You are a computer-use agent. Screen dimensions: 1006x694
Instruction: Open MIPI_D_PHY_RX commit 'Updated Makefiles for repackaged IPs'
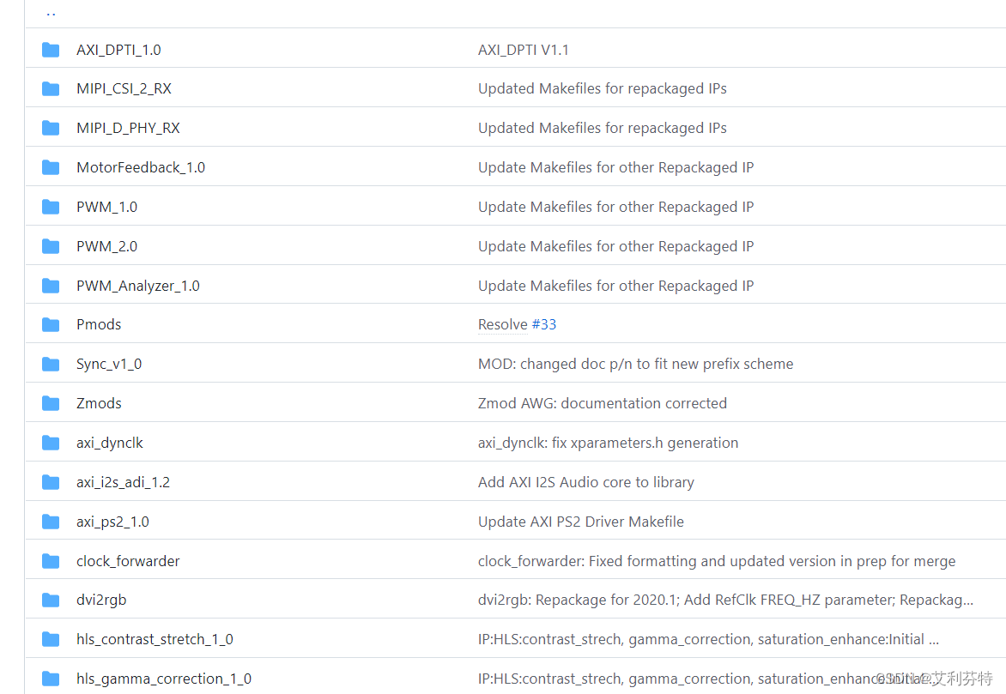[603, 129]
